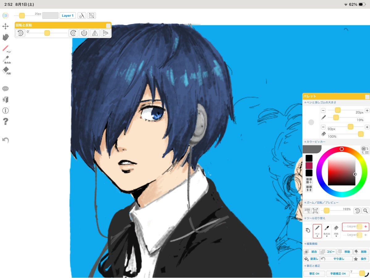The height and width of the screenshot is (278, 370).
Task: Collapse the ツール切り替え section
Action: [314, 218]
